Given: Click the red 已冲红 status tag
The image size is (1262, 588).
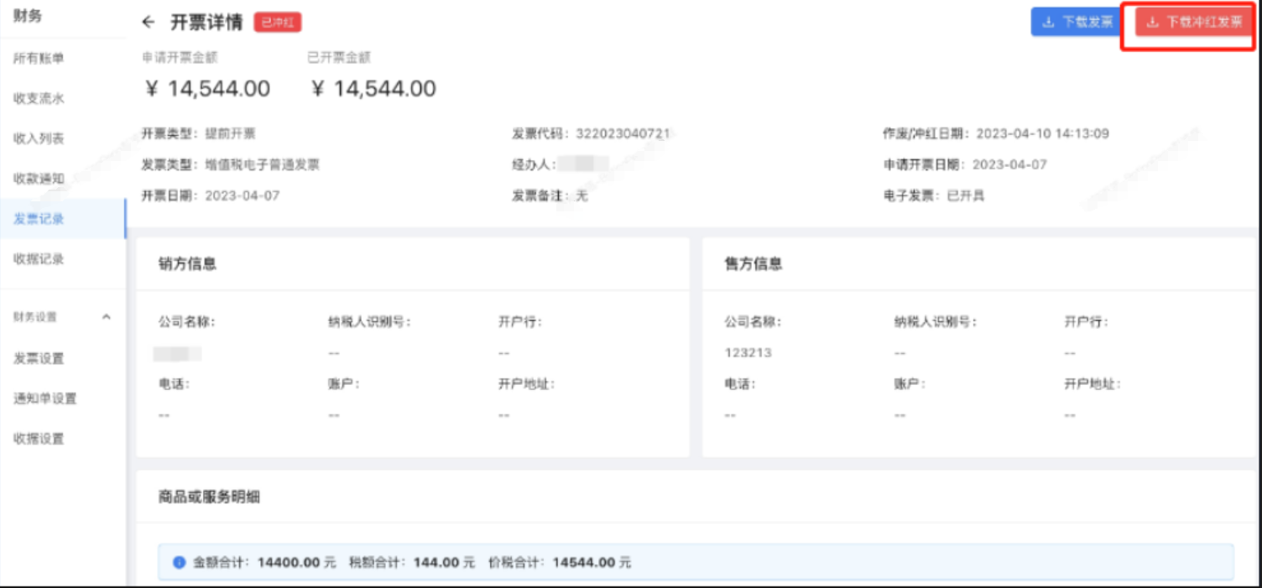Looking at the screenshot, I should 278,23.
